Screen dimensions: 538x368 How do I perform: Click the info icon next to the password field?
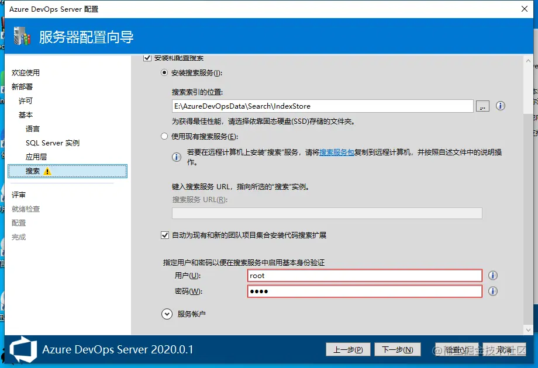coord(493,291)
